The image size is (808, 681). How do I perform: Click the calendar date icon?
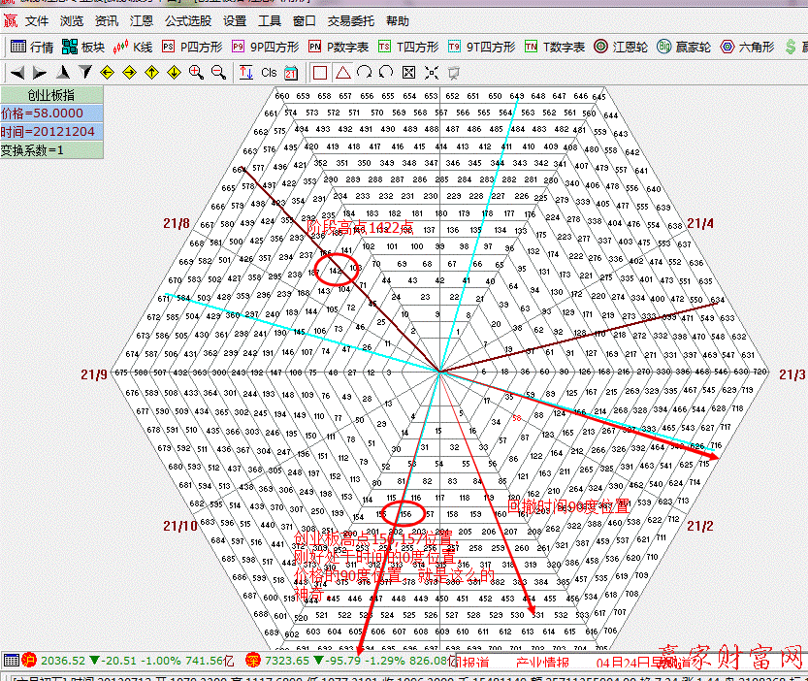[290, 72]
